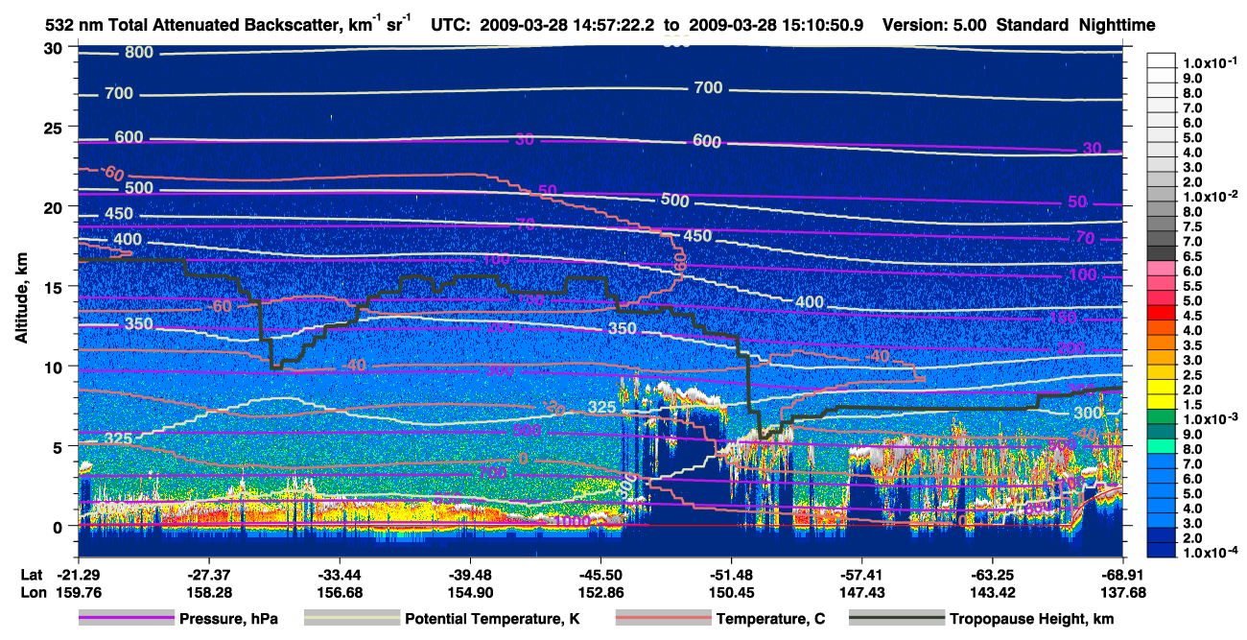The width and height of the screenshot is (1247, 640).
Task: Click the 'Potential Temperature, K' legend label
Action: pos(492,619)
